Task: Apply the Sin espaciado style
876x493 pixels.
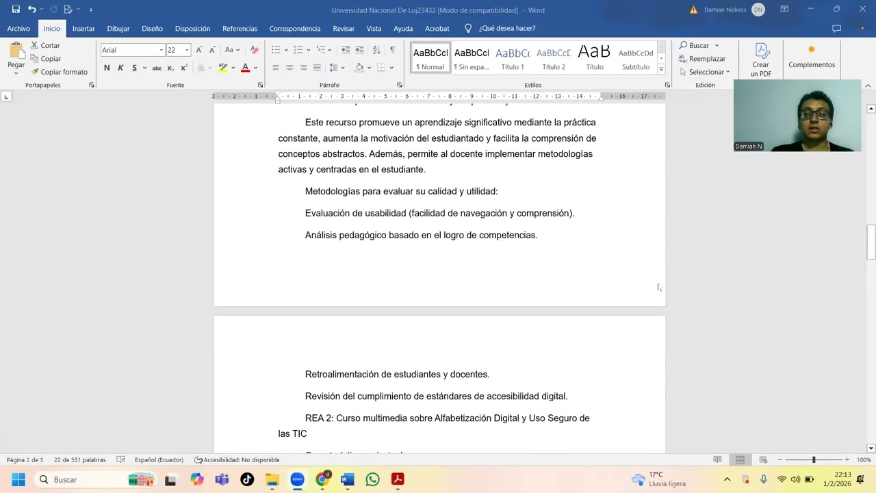Action: pyautogui.click(x=472, y=58)
